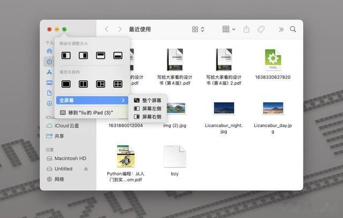The image size is (343, 218).
Task: Tile window to left half icon
Action: (66, 56)
